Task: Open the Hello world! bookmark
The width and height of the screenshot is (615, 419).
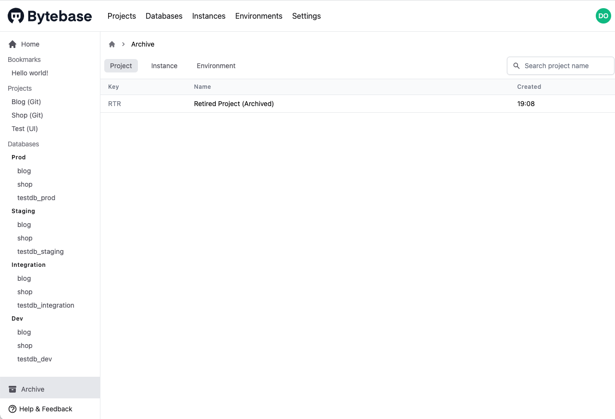Action: 30,73
